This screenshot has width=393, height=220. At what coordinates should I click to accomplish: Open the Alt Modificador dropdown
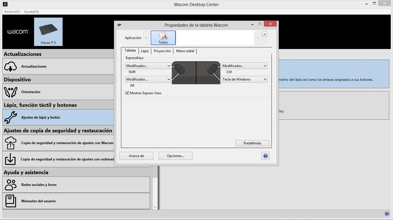point(148,79)
